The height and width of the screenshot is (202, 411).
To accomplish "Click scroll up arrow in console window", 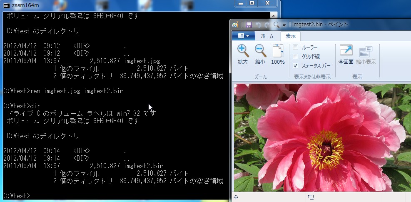I will (x=274, y=16).
